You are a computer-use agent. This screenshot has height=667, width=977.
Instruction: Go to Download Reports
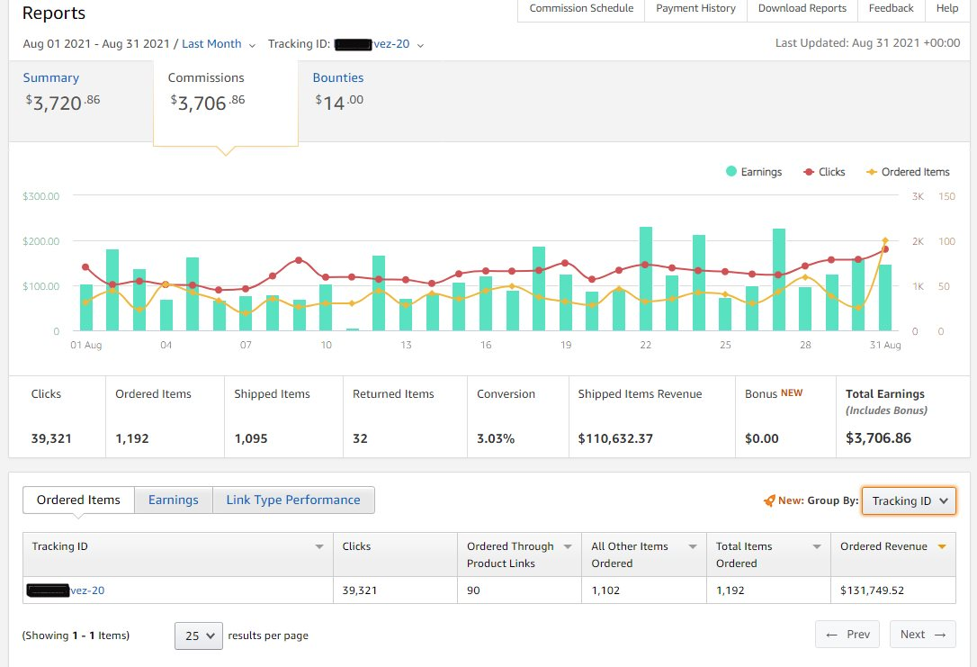point(802,9)
